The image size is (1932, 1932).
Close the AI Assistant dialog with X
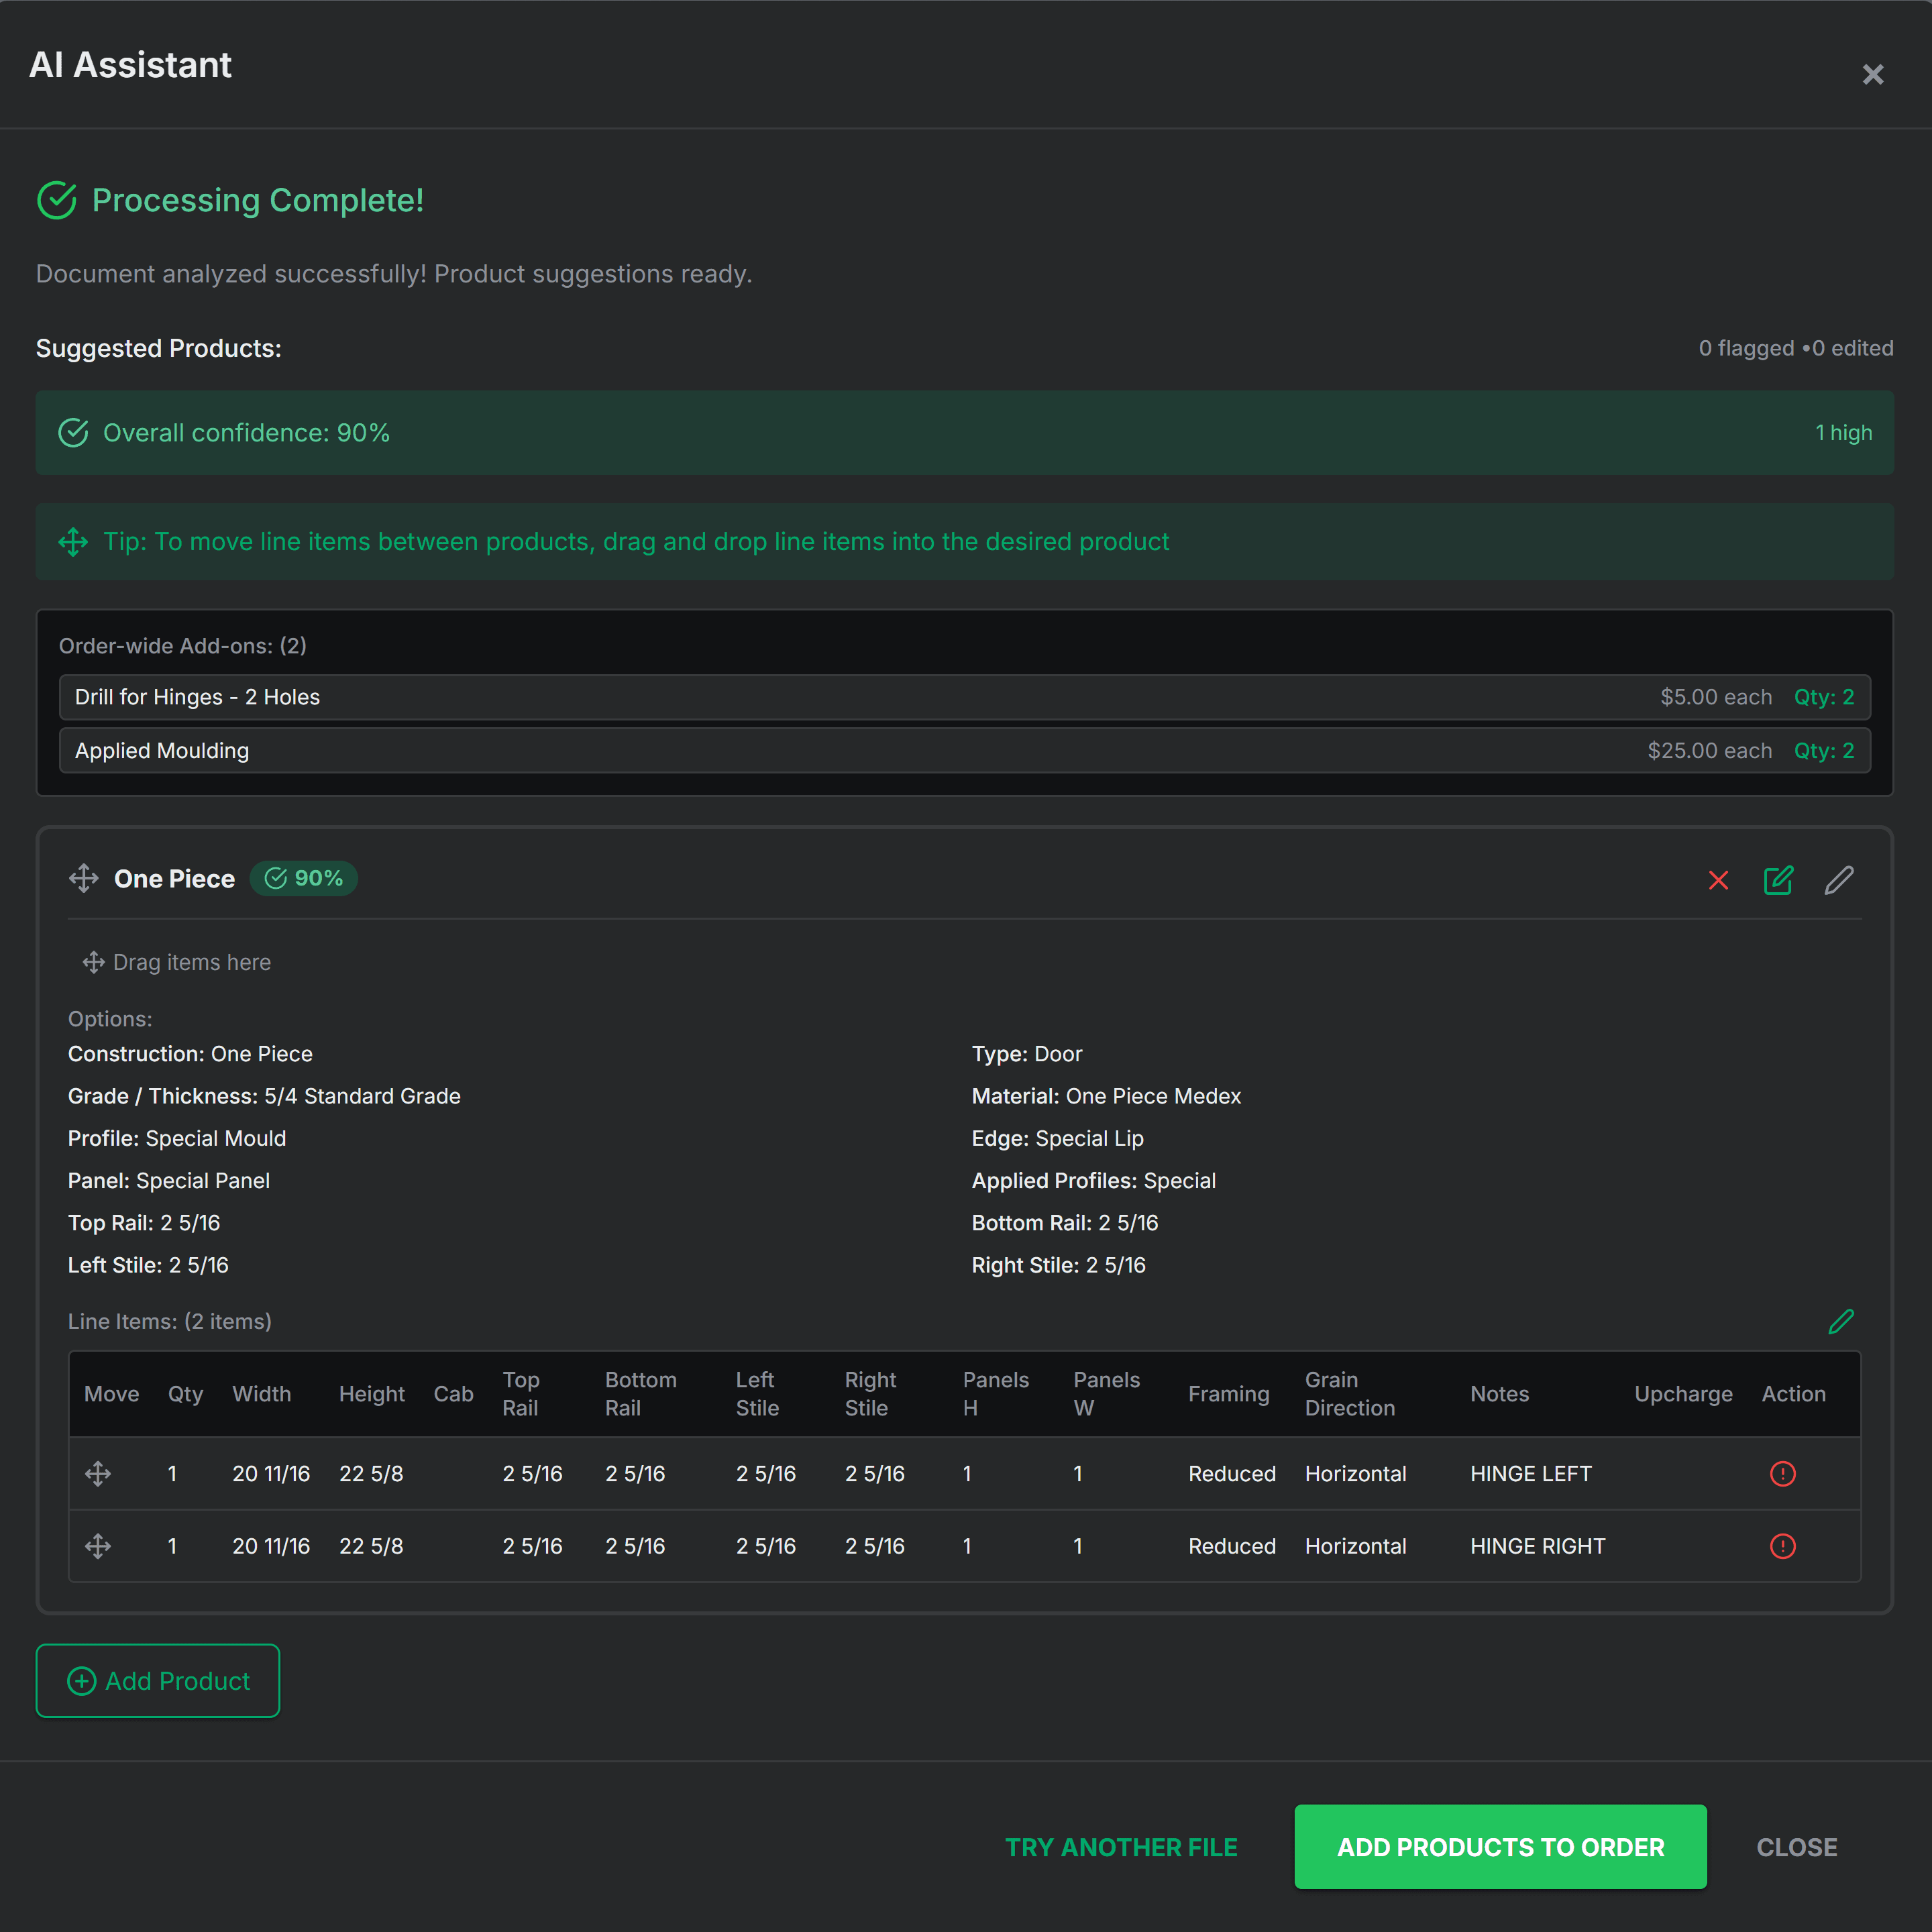click(x=1872, y=75)
